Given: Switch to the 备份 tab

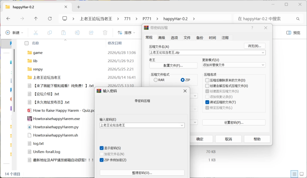Looking at the screenshot, I should pos(200,38).
